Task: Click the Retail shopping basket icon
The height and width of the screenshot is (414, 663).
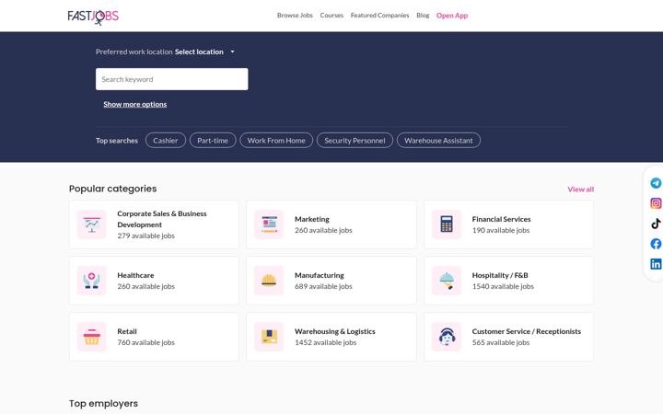Action: [x=92, y=337]
